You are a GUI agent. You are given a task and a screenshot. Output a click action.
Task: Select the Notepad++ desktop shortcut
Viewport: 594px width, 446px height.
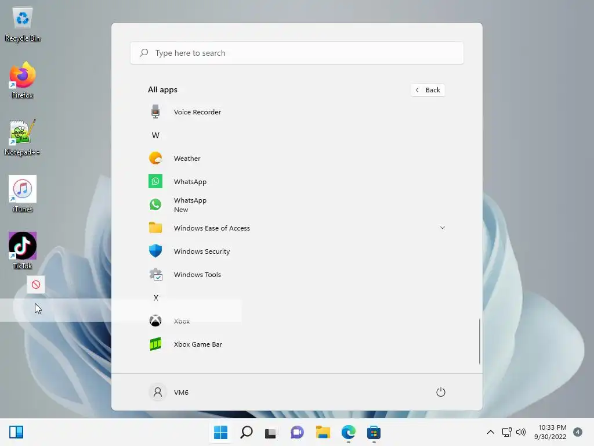(x=23, y=137)
